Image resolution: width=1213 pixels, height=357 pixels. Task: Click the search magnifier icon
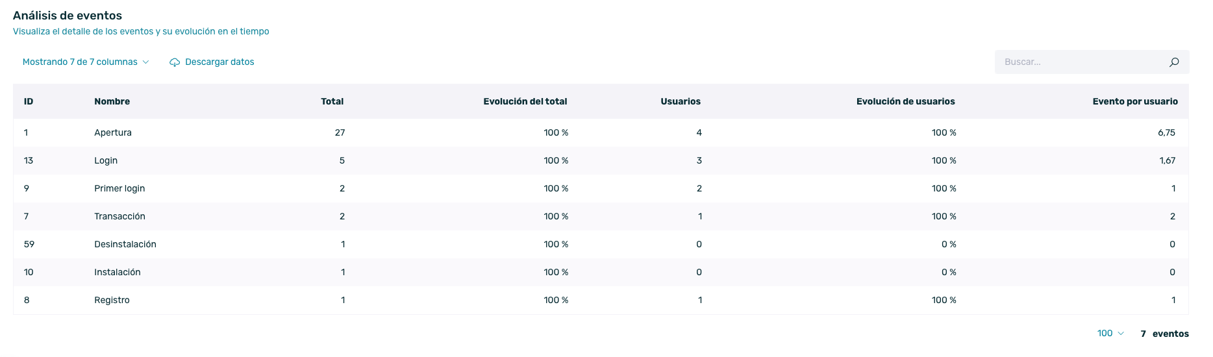coord(1174,62)
